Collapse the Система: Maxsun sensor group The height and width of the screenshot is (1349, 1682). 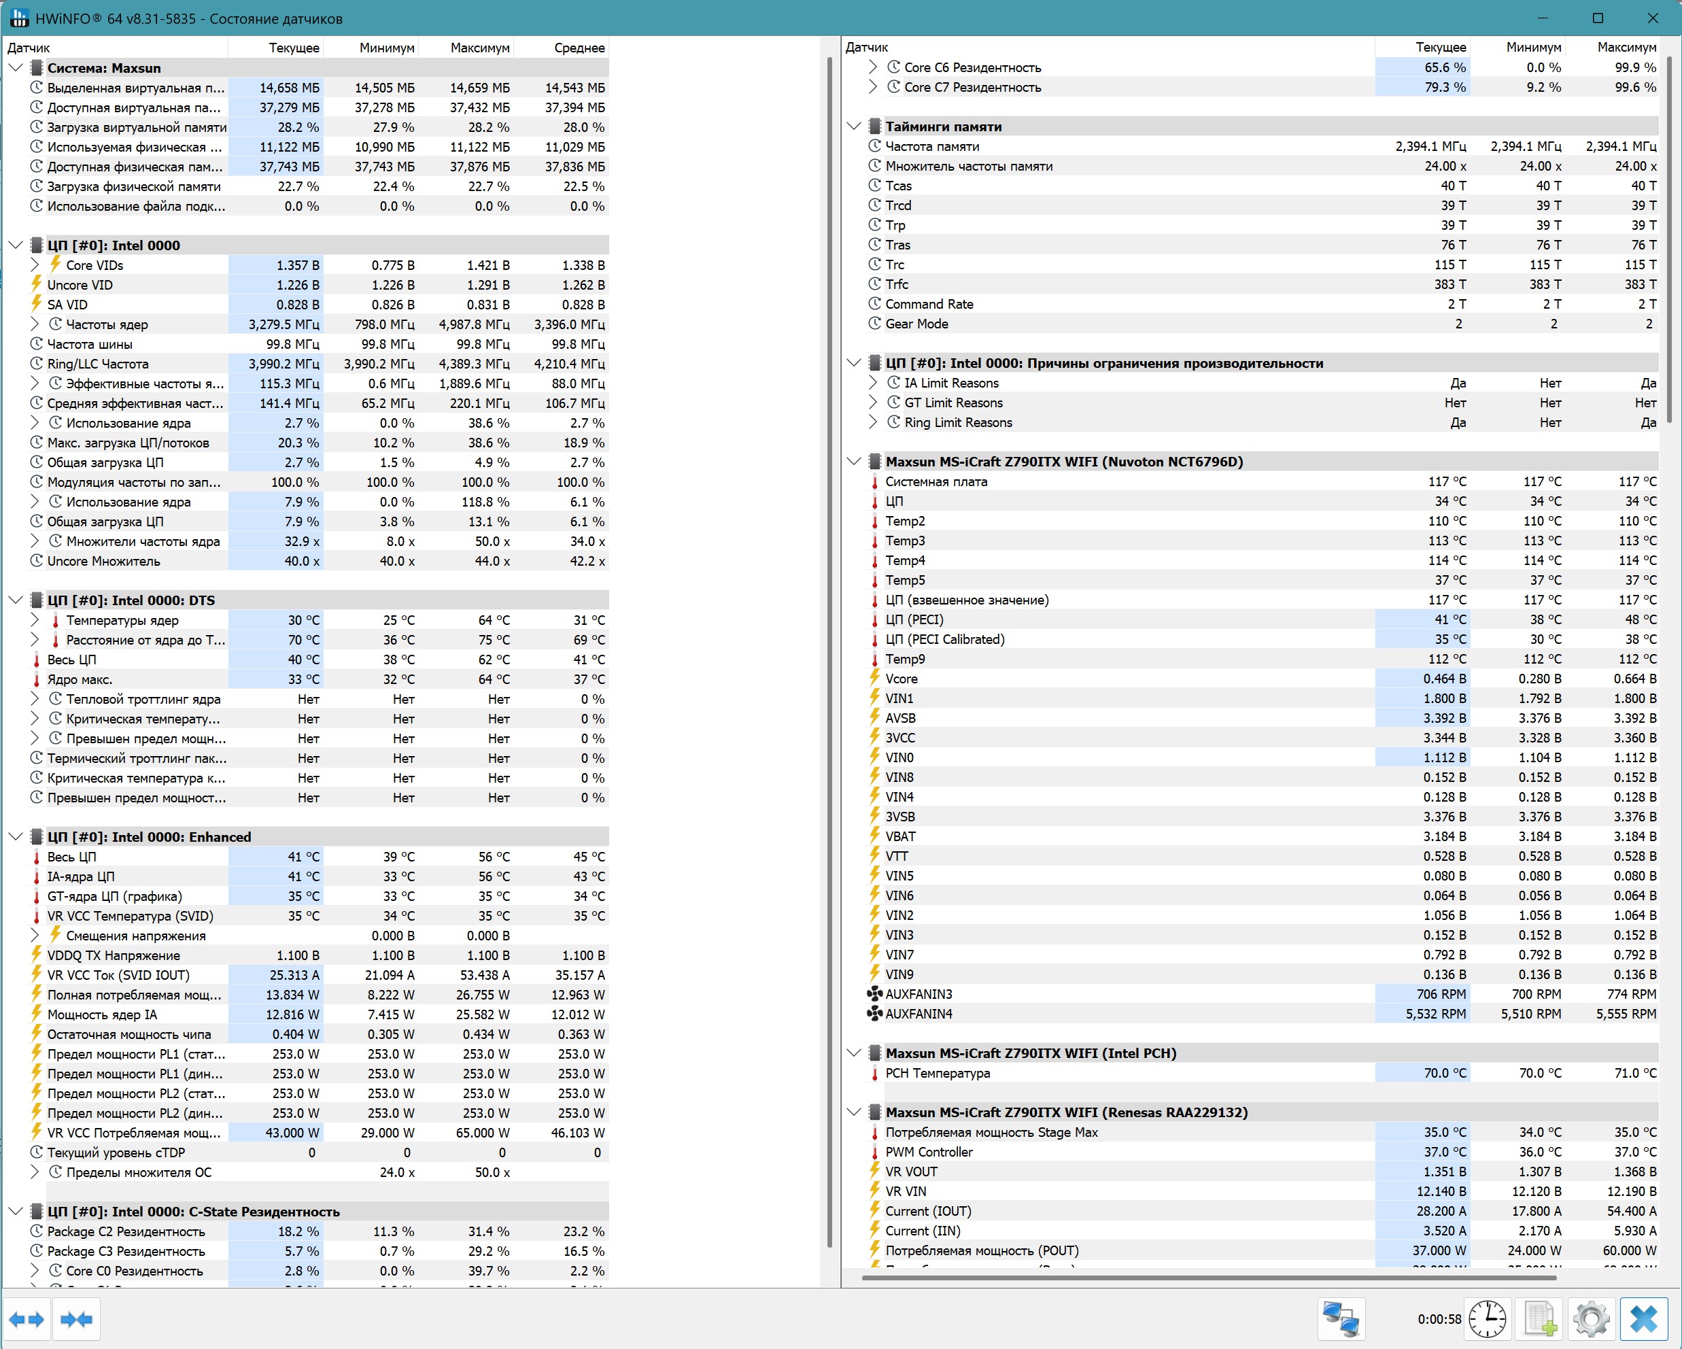16,68
